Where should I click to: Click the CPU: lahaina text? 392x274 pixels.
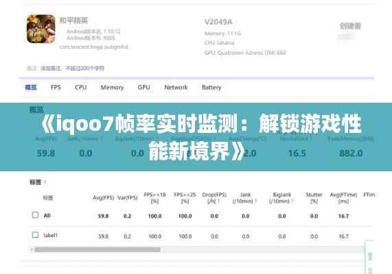[x=219, y=43]
